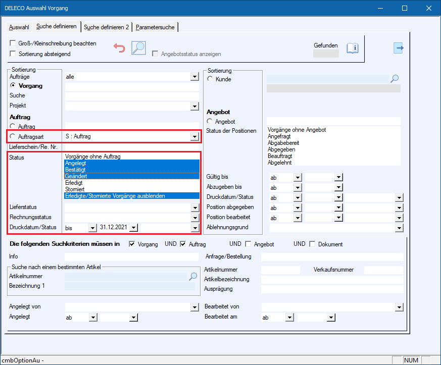Switch to the Auswahl tab
The width and height of the screenshot is (441, 365).
click(x=19, y=27)
